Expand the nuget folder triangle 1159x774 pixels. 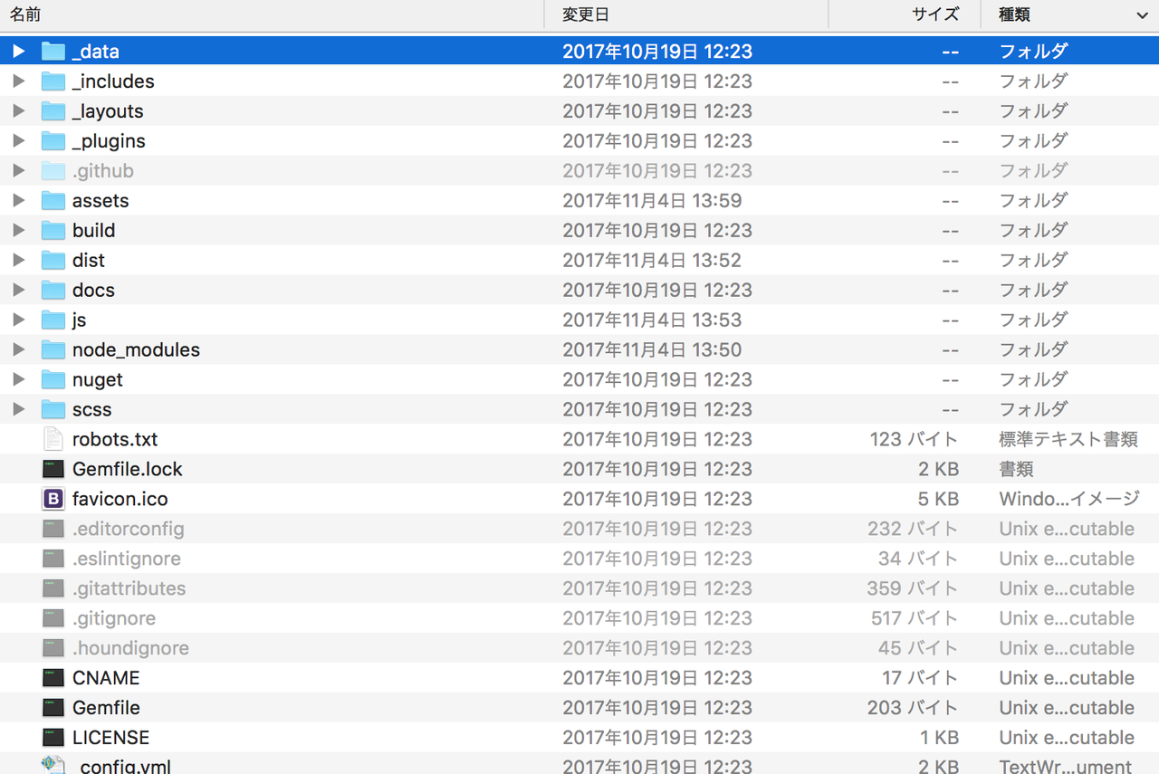coord(19,380)
